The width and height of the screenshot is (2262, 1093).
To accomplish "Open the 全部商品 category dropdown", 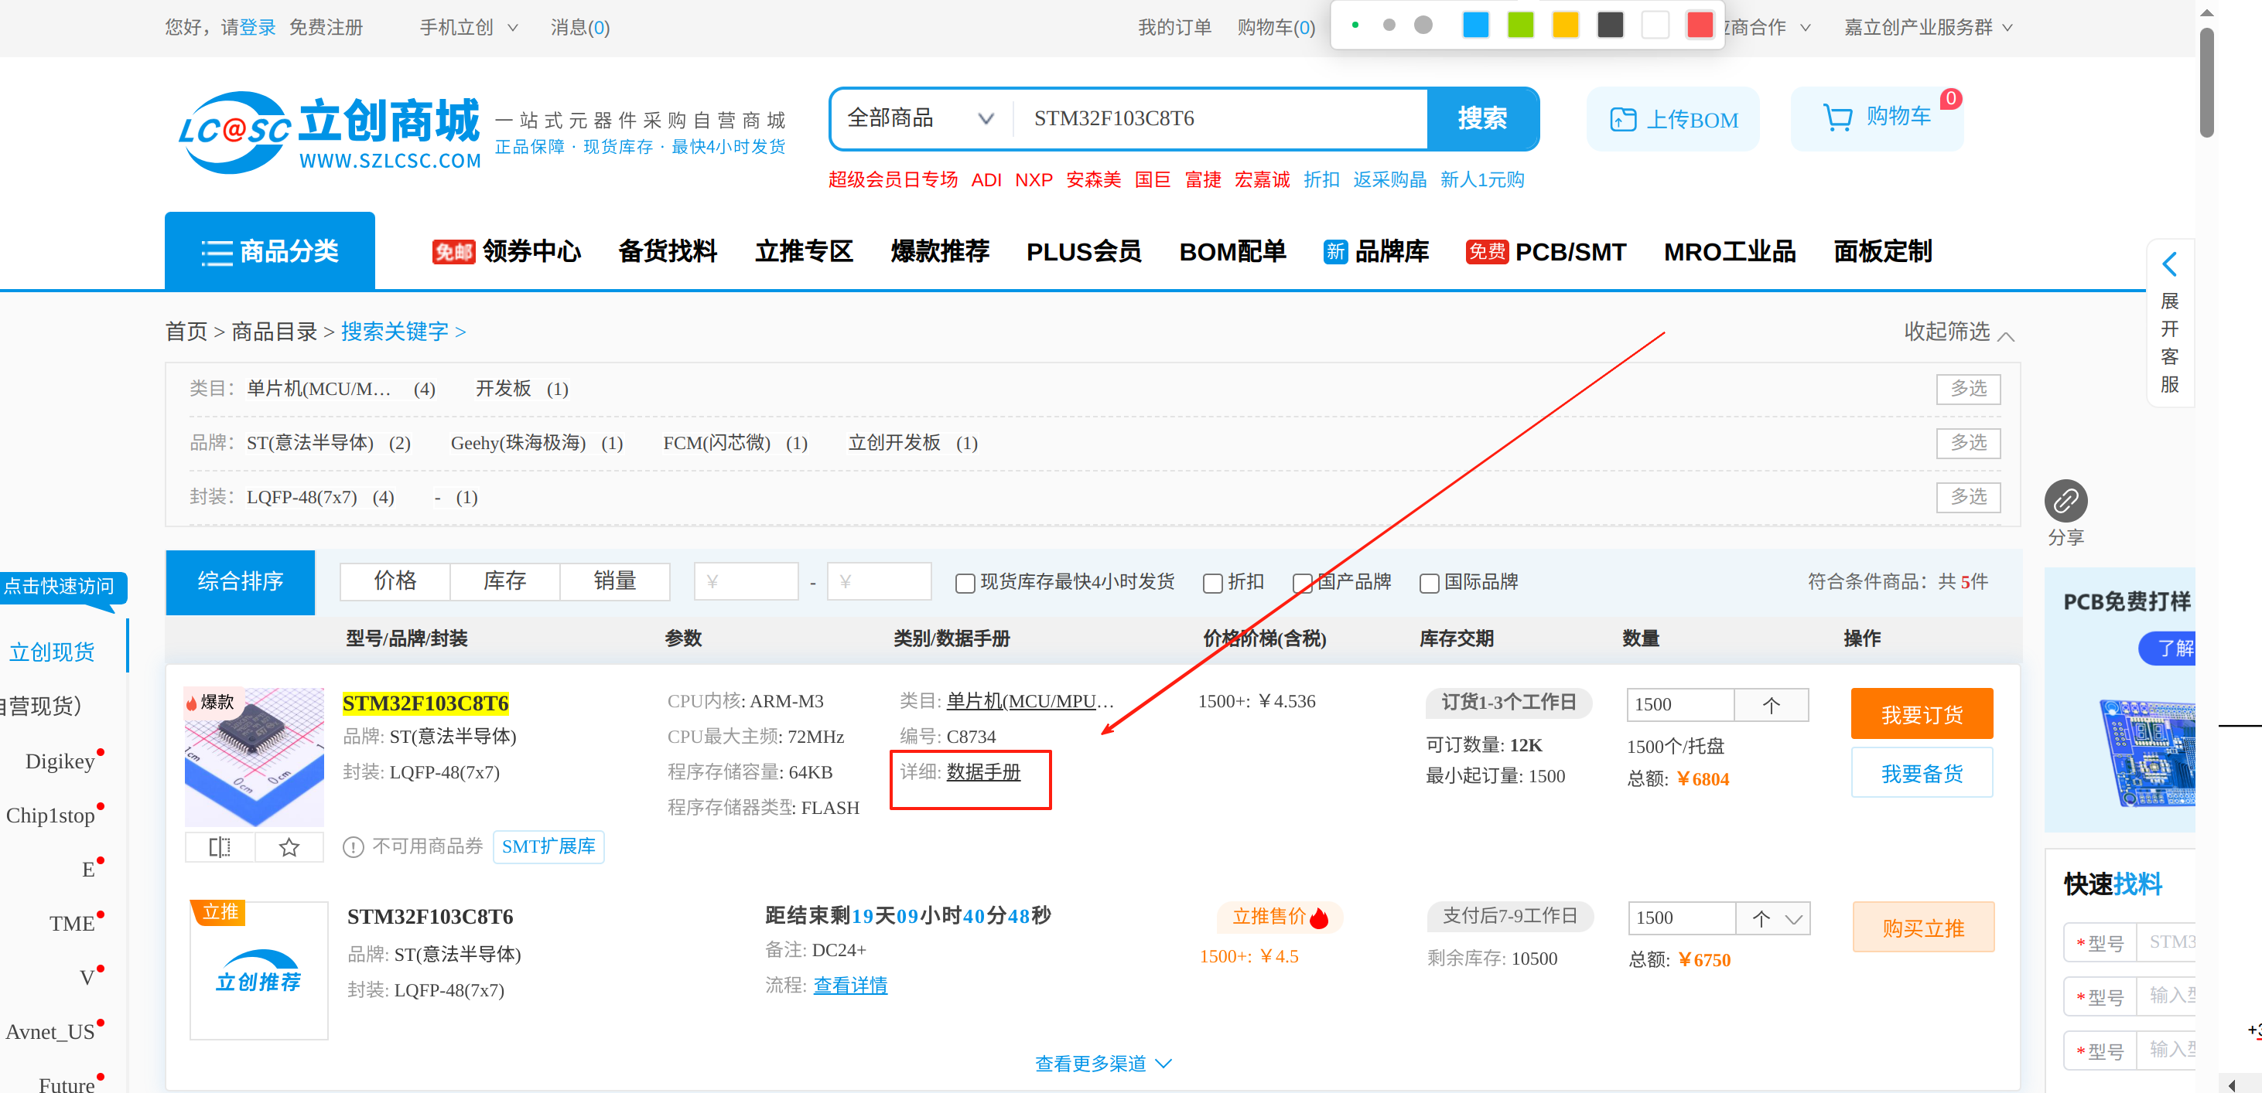I will coord(921,118).
